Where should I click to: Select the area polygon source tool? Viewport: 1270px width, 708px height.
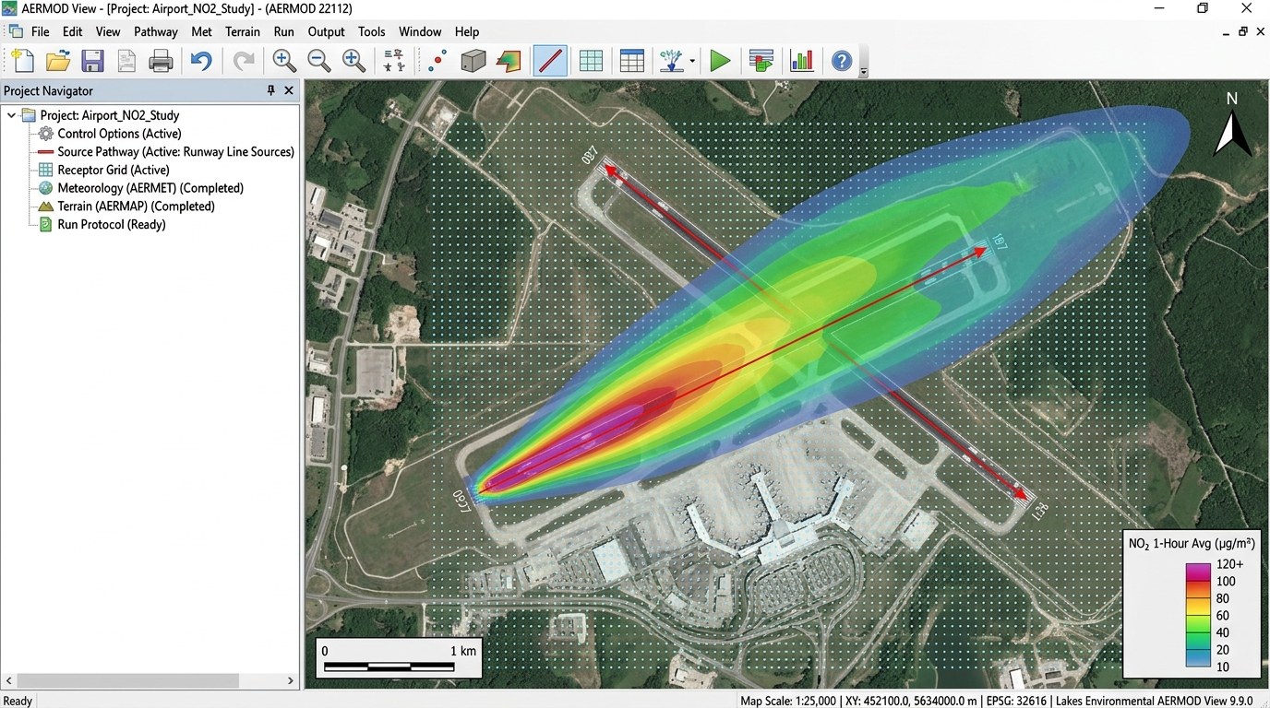[x=508, y=61]
